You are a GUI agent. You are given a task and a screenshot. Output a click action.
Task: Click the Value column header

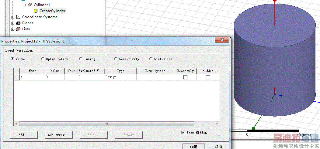tap(55, 71)
